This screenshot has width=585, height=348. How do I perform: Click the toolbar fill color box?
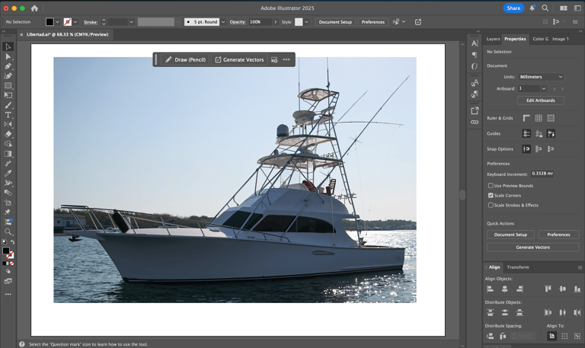point(6,251)
